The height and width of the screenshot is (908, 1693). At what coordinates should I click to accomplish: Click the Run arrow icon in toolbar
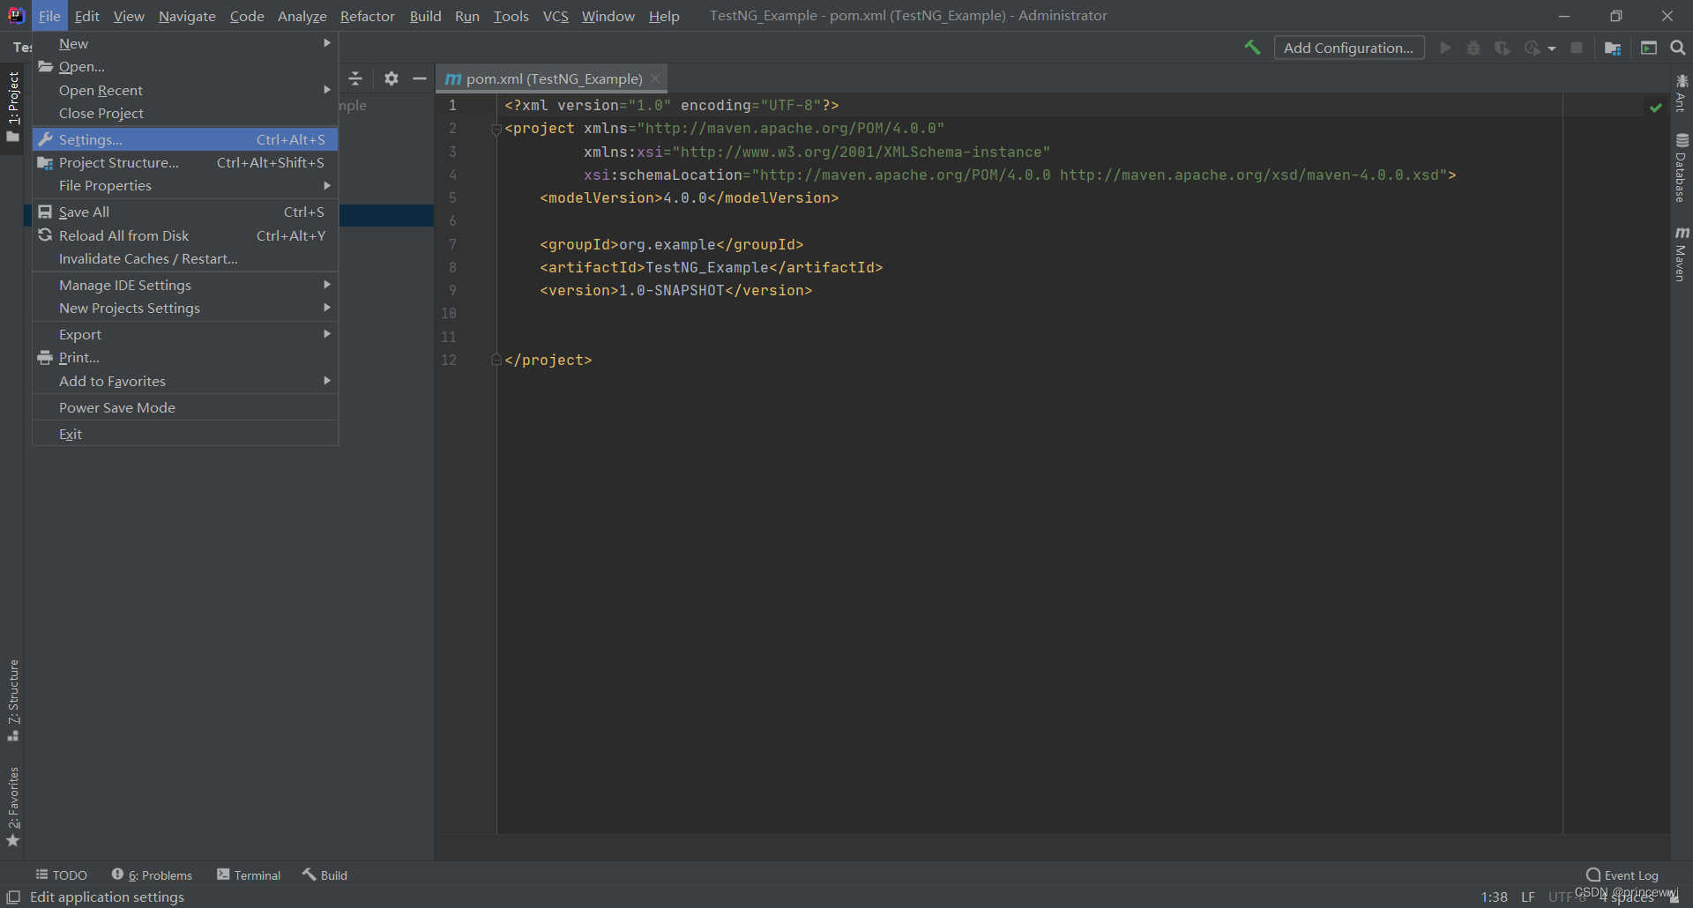point(1445,48)
